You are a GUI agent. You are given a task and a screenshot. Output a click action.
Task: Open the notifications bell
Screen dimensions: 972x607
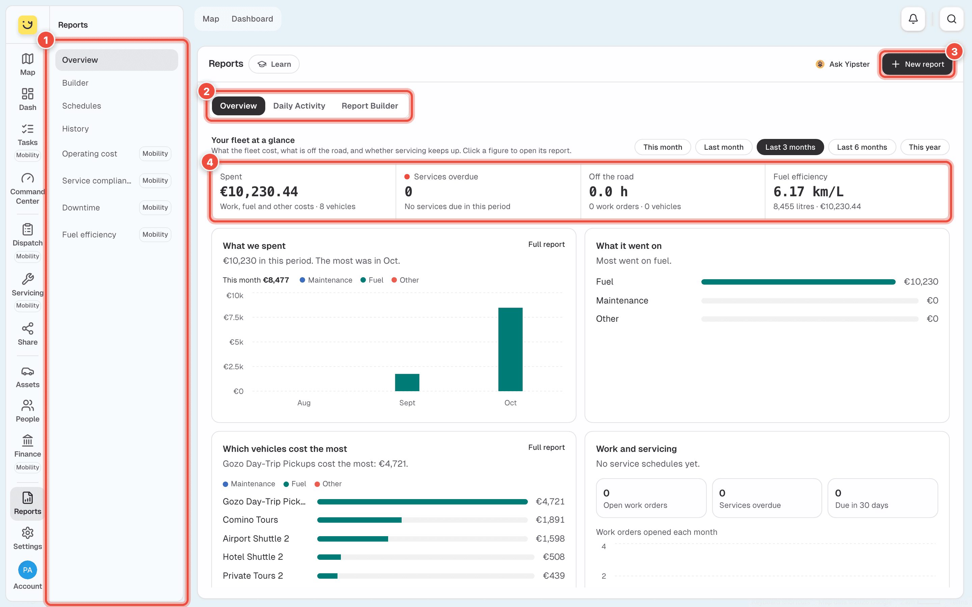[x=913, y=19]
